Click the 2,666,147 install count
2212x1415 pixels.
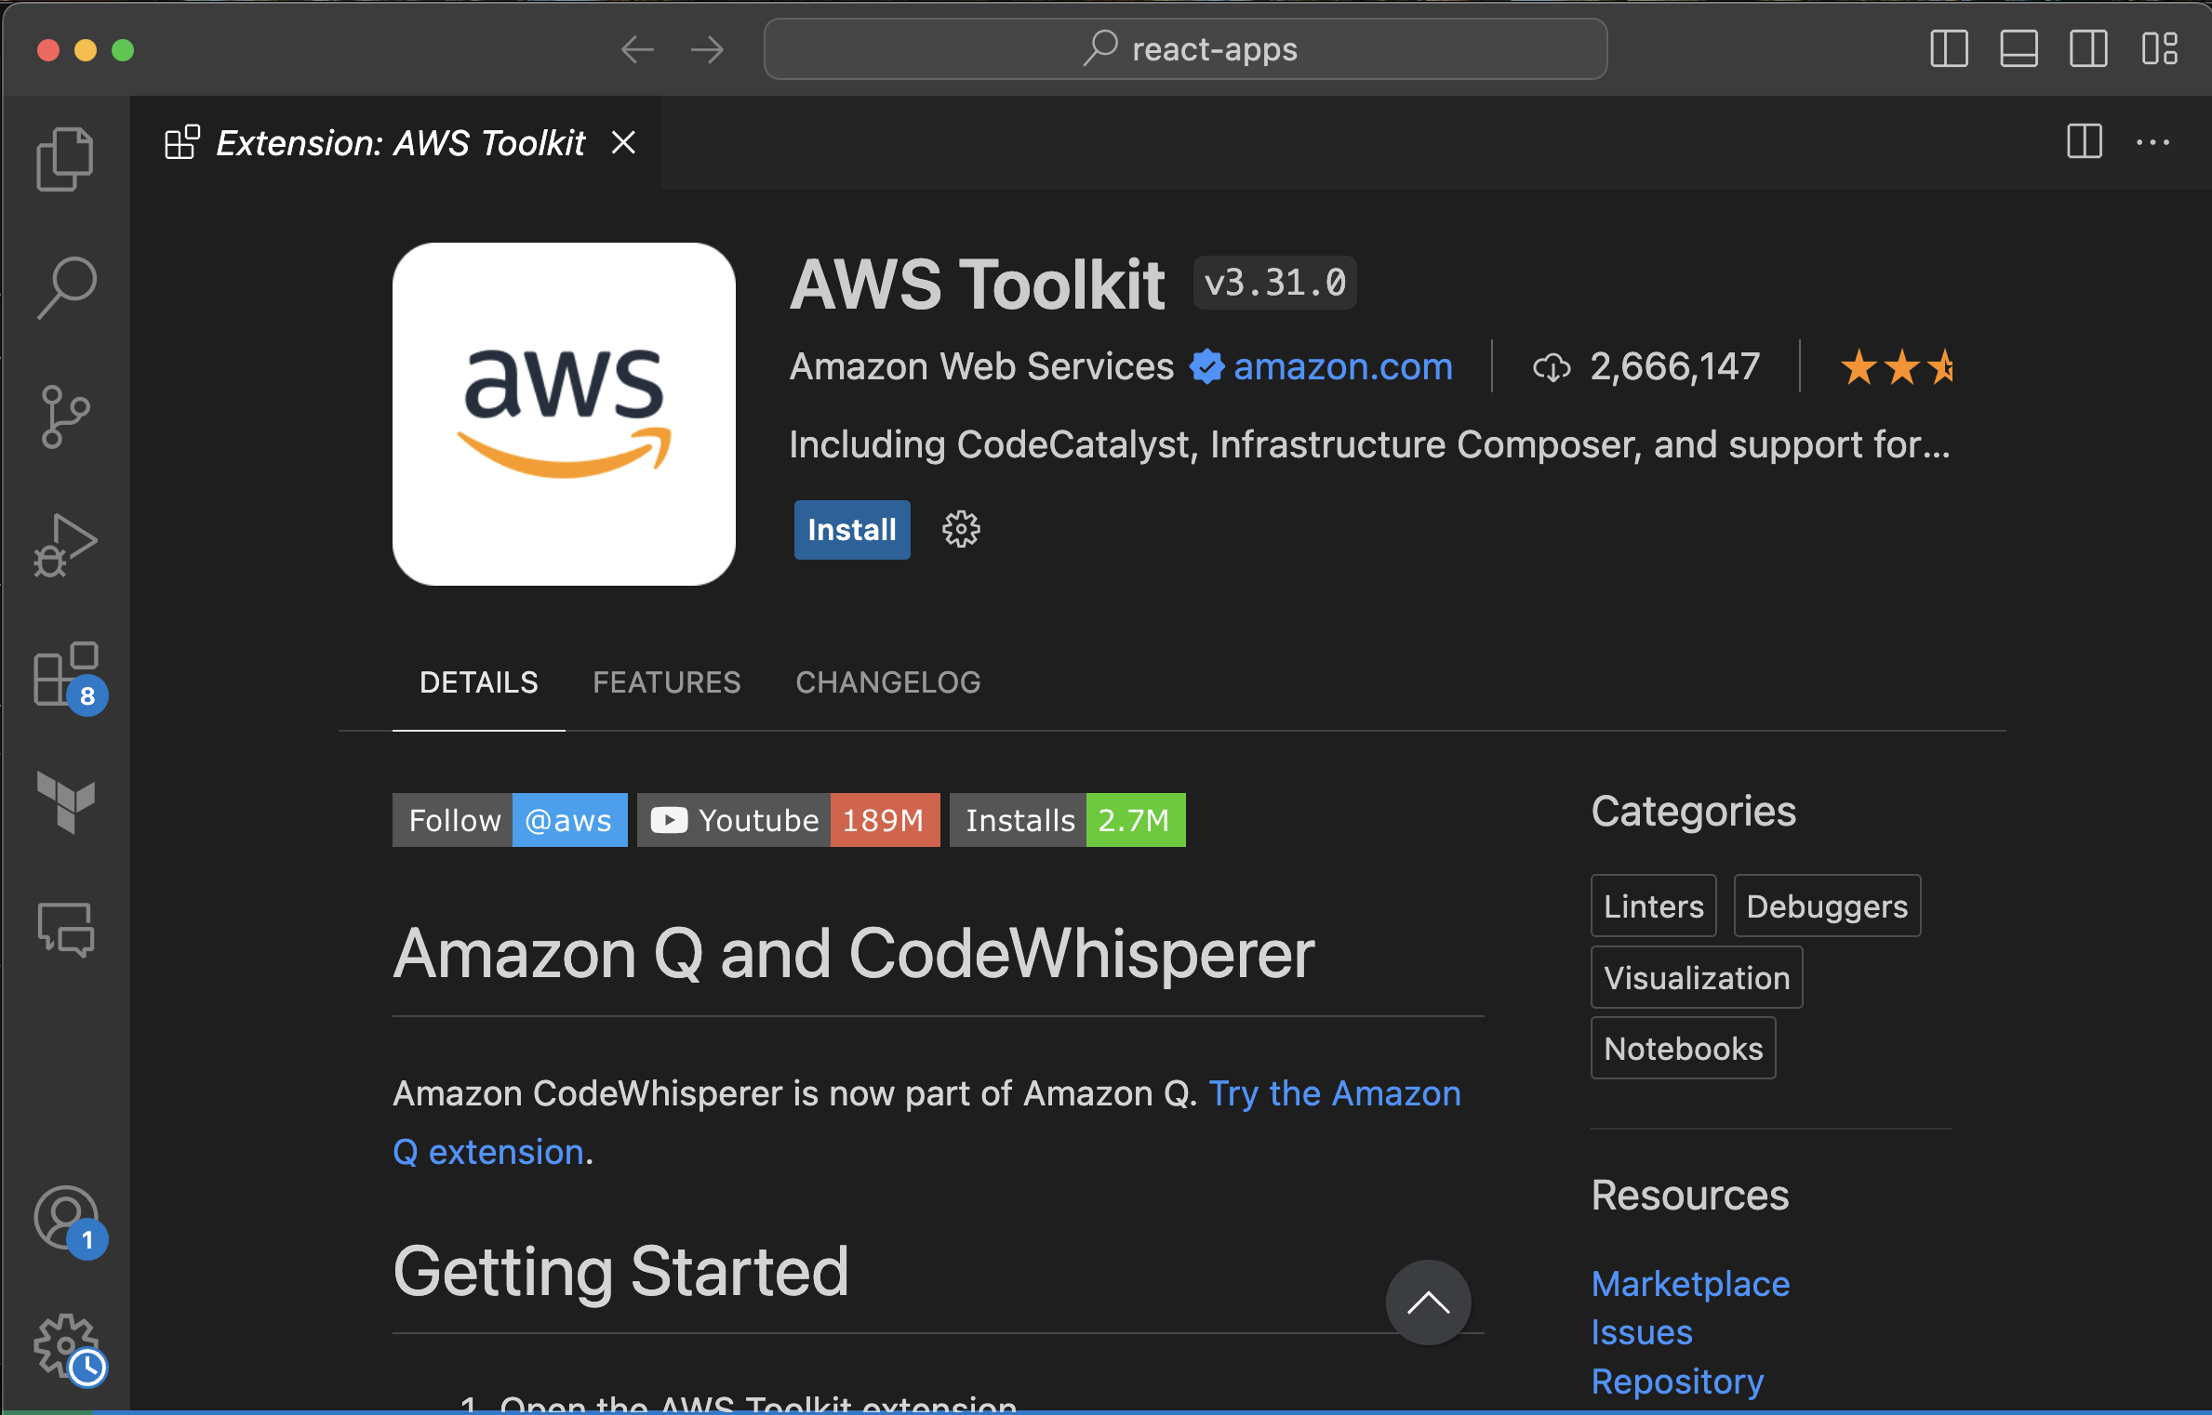pyautogui.click(x=1674, y=366)
